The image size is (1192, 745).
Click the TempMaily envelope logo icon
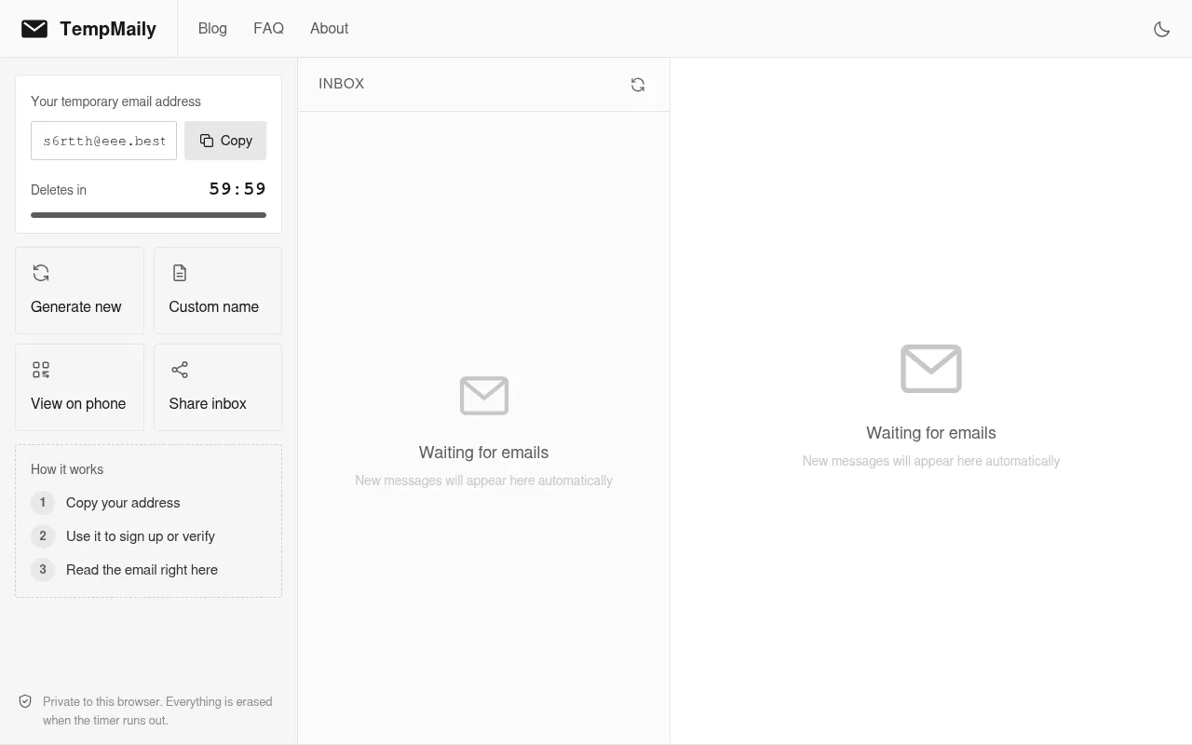[x=34, y=29]
